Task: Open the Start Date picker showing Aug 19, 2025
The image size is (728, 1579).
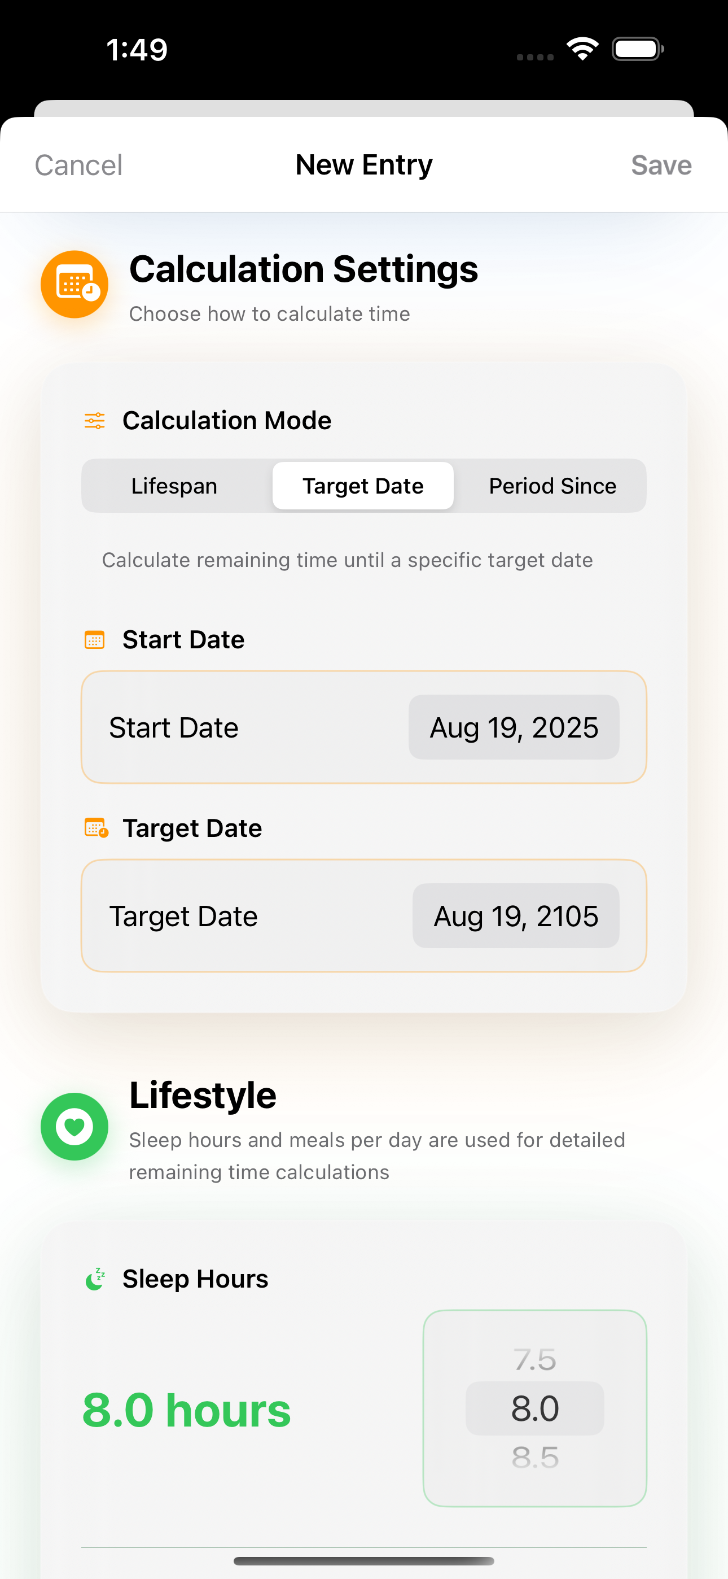Action: point(514,727)
